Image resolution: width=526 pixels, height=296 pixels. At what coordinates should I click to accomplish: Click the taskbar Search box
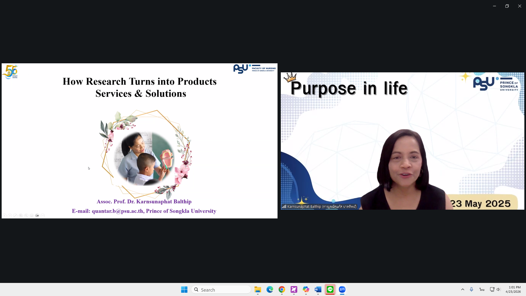pyautogui.click(x=221, y=290)
